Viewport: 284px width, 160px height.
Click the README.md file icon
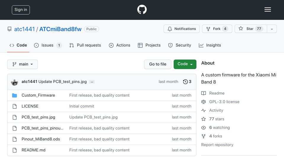(x=15, y=150)
